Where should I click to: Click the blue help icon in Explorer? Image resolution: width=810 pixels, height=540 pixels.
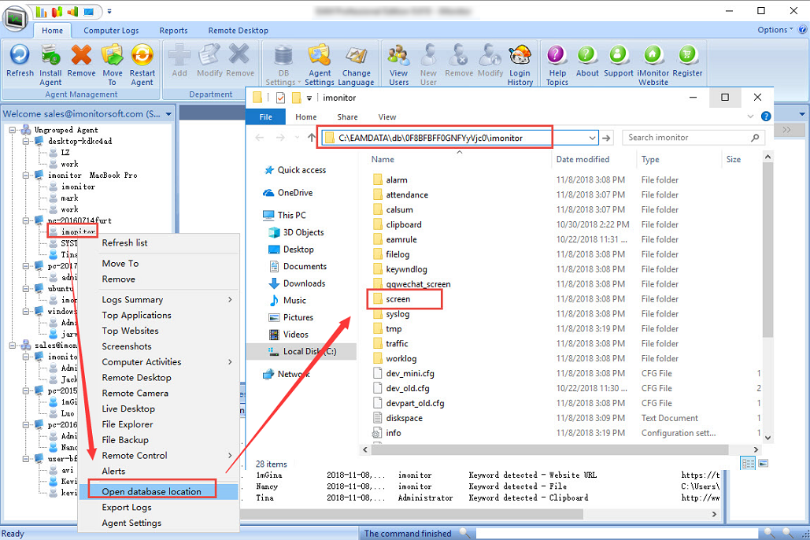(x=766, y=117)
